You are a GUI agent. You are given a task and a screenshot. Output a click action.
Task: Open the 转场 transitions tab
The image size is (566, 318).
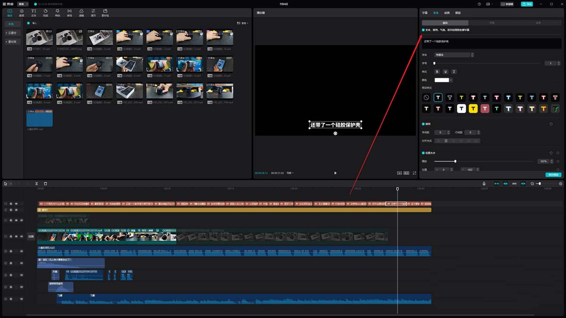pos(69,12)
